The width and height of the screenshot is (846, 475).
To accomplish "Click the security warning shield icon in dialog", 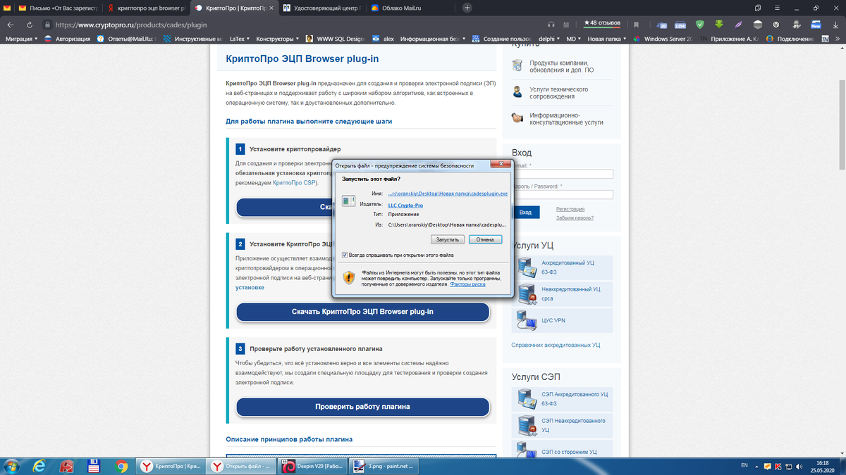I will [x=349, y=277].
